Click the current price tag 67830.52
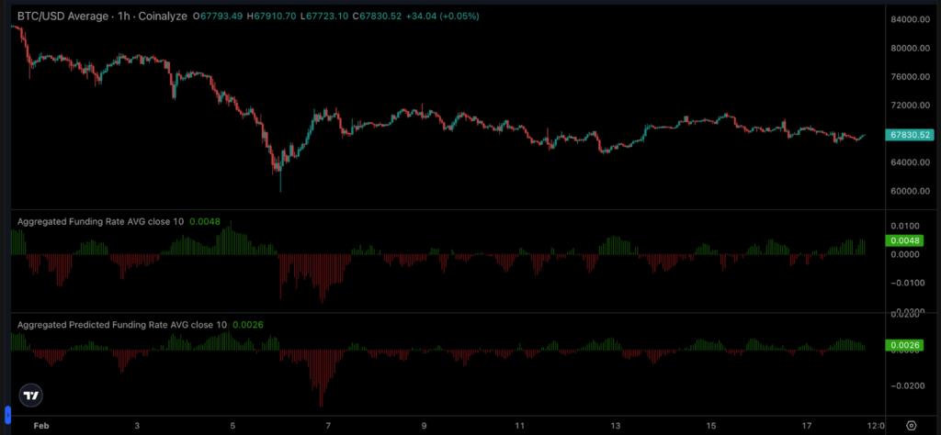The height and width of the screenshot is (435, 941). [911, 135]
